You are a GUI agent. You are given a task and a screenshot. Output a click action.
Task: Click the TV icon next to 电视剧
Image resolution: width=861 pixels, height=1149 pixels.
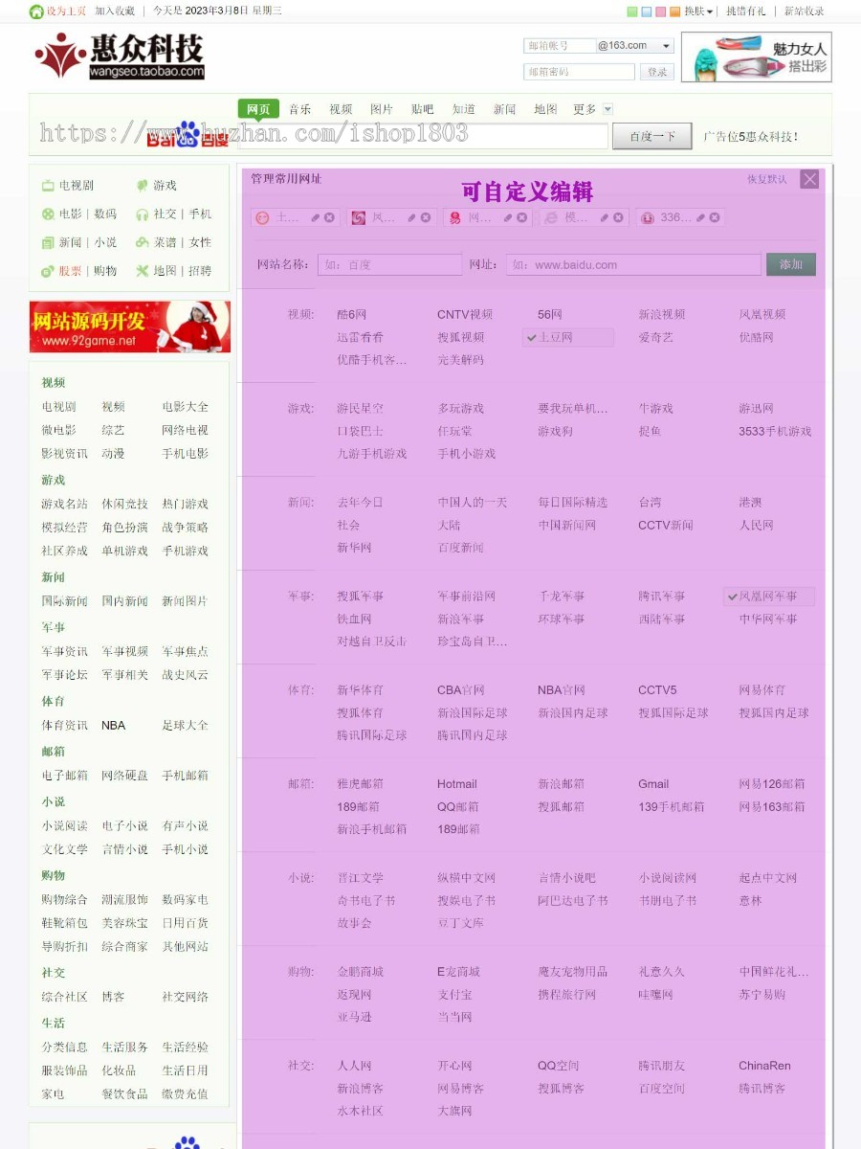(x=48, y=186)
